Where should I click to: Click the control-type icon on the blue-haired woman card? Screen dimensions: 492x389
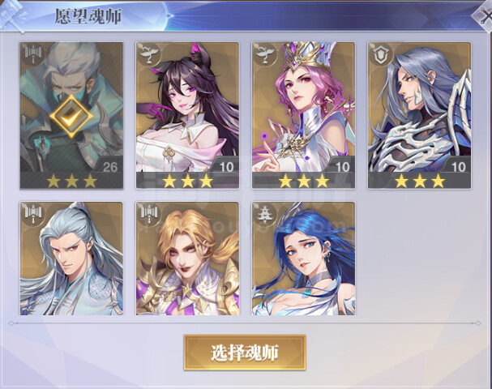[265, 214]
